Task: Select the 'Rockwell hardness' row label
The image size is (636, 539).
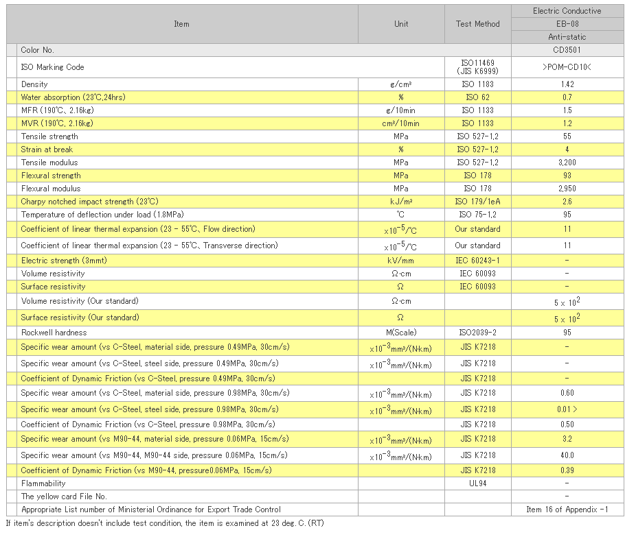Action: pos(52,332)
